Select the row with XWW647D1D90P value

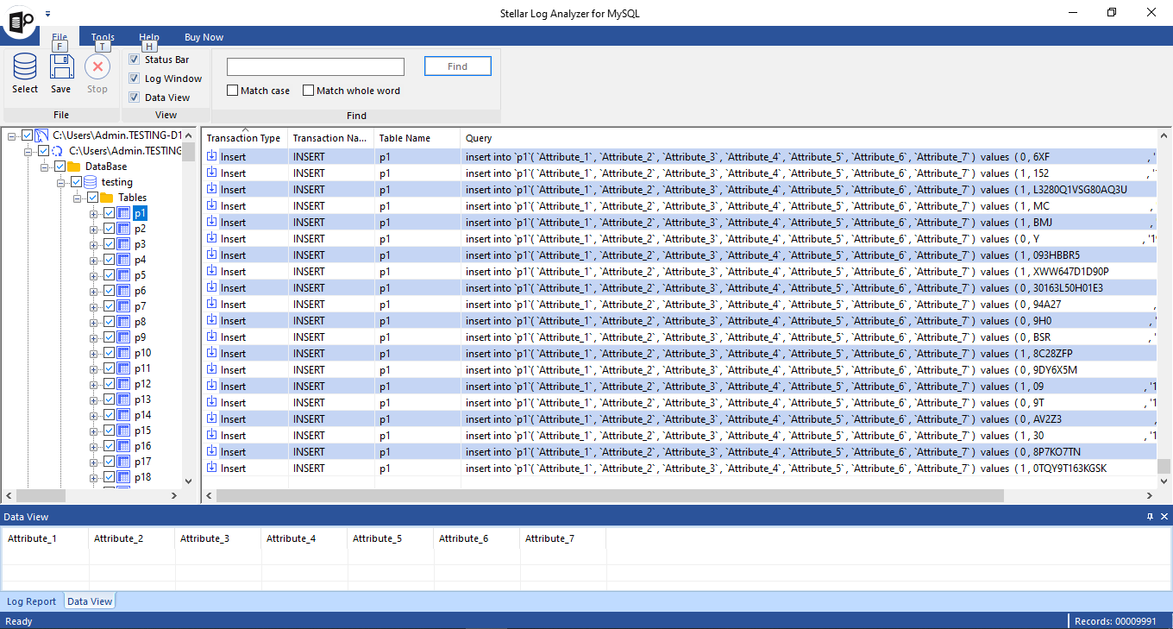pos(679,271)
